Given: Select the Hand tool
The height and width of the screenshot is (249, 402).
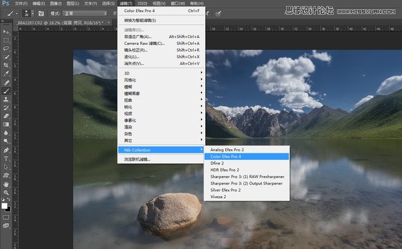Looking at the screenshot, I should point(6,184).
